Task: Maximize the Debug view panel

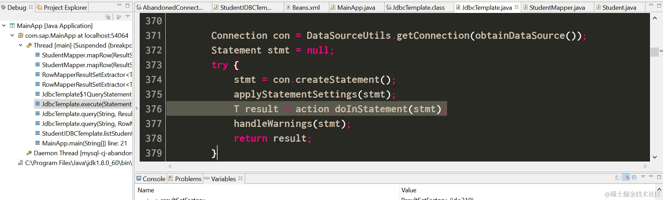Action: 127,5
